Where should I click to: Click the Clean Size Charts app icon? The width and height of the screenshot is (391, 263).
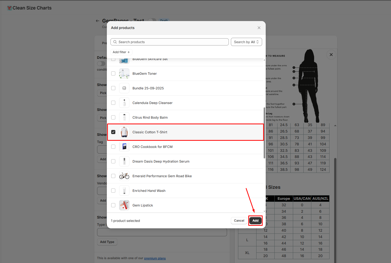click(9, 8)
